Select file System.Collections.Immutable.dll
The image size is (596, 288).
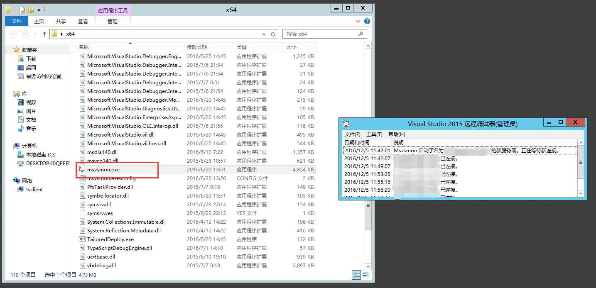(x=126, y=222)
